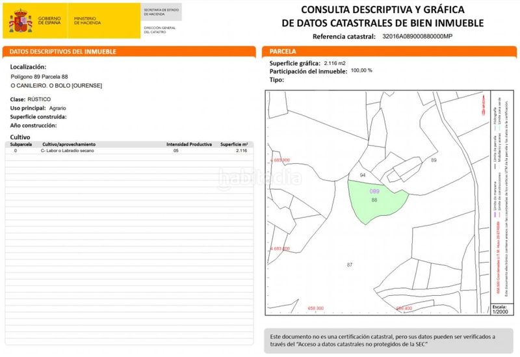Click subparcela value 0 in table
520x357 pixels.
[x=15, y=151]
